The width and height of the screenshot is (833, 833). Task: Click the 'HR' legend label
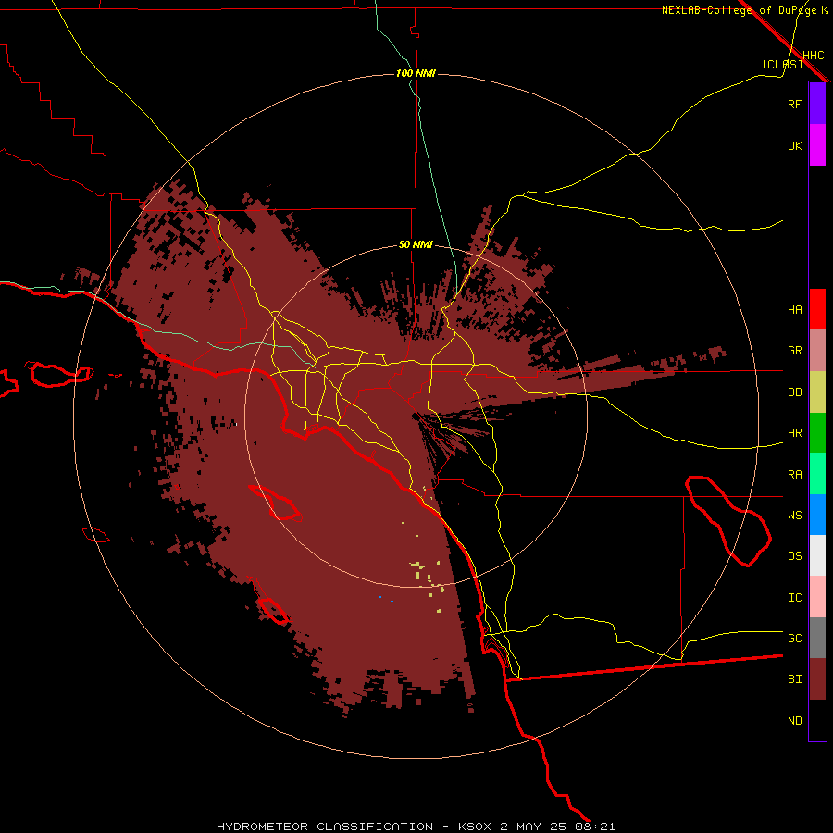[x=794, y=433]
